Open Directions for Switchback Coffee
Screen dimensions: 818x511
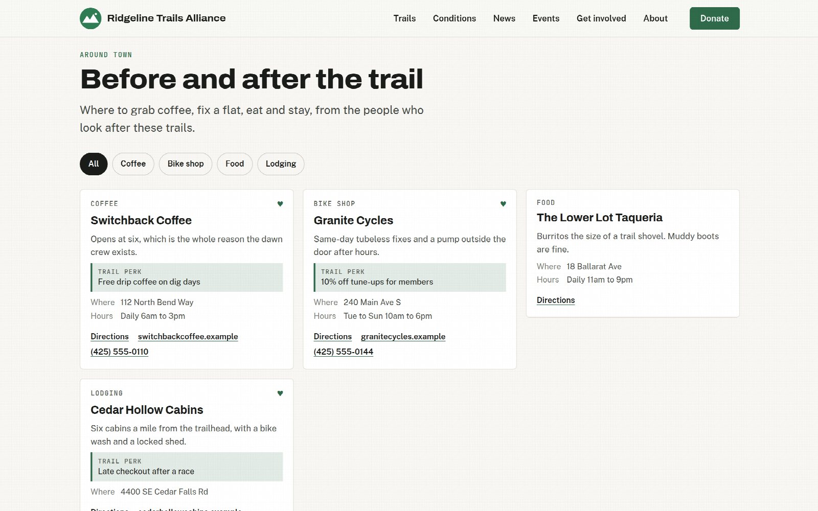pos(109,337)
